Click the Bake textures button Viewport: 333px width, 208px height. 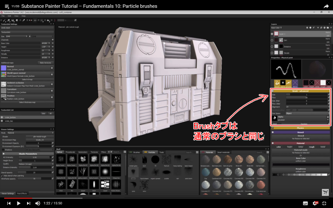(x=45, y=63)
